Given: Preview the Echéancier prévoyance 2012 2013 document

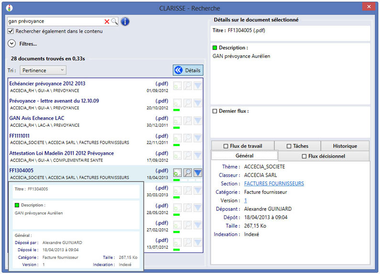Looking at the screenshot, I should click(188, 86).
